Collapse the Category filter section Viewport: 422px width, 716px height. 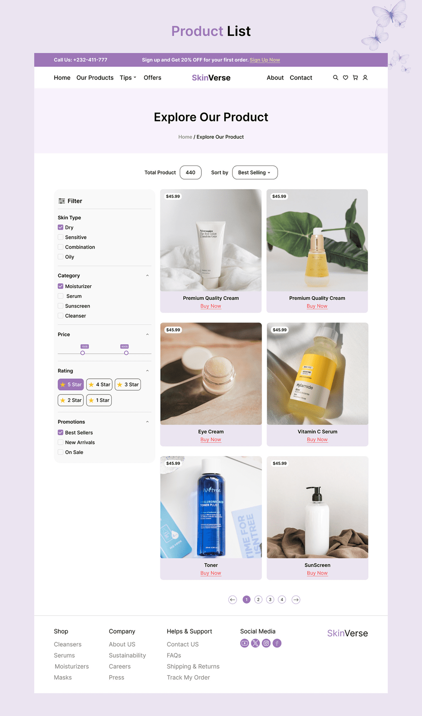[x=148, y=275]
